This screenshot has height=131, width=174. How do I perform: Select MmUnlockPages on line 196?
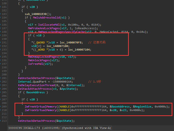39,60
